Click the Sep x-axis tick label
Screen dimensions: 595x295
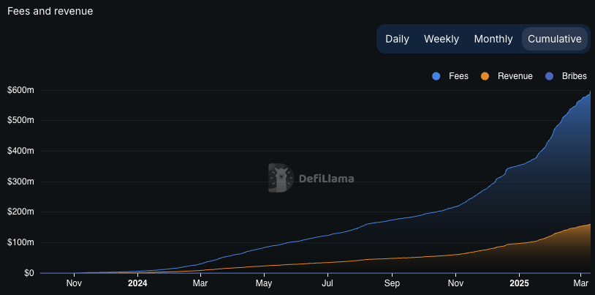(x=393, y=283)
